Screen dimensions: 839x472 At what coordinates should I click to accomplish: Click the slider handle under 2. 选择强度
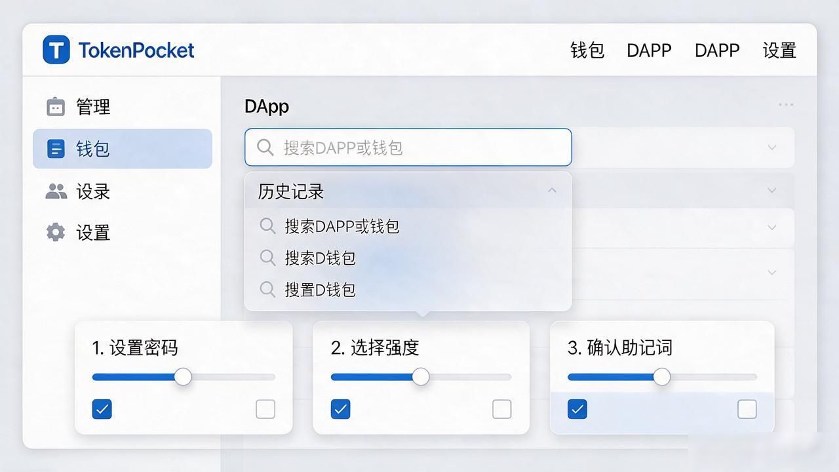click(x=421, y=376)
